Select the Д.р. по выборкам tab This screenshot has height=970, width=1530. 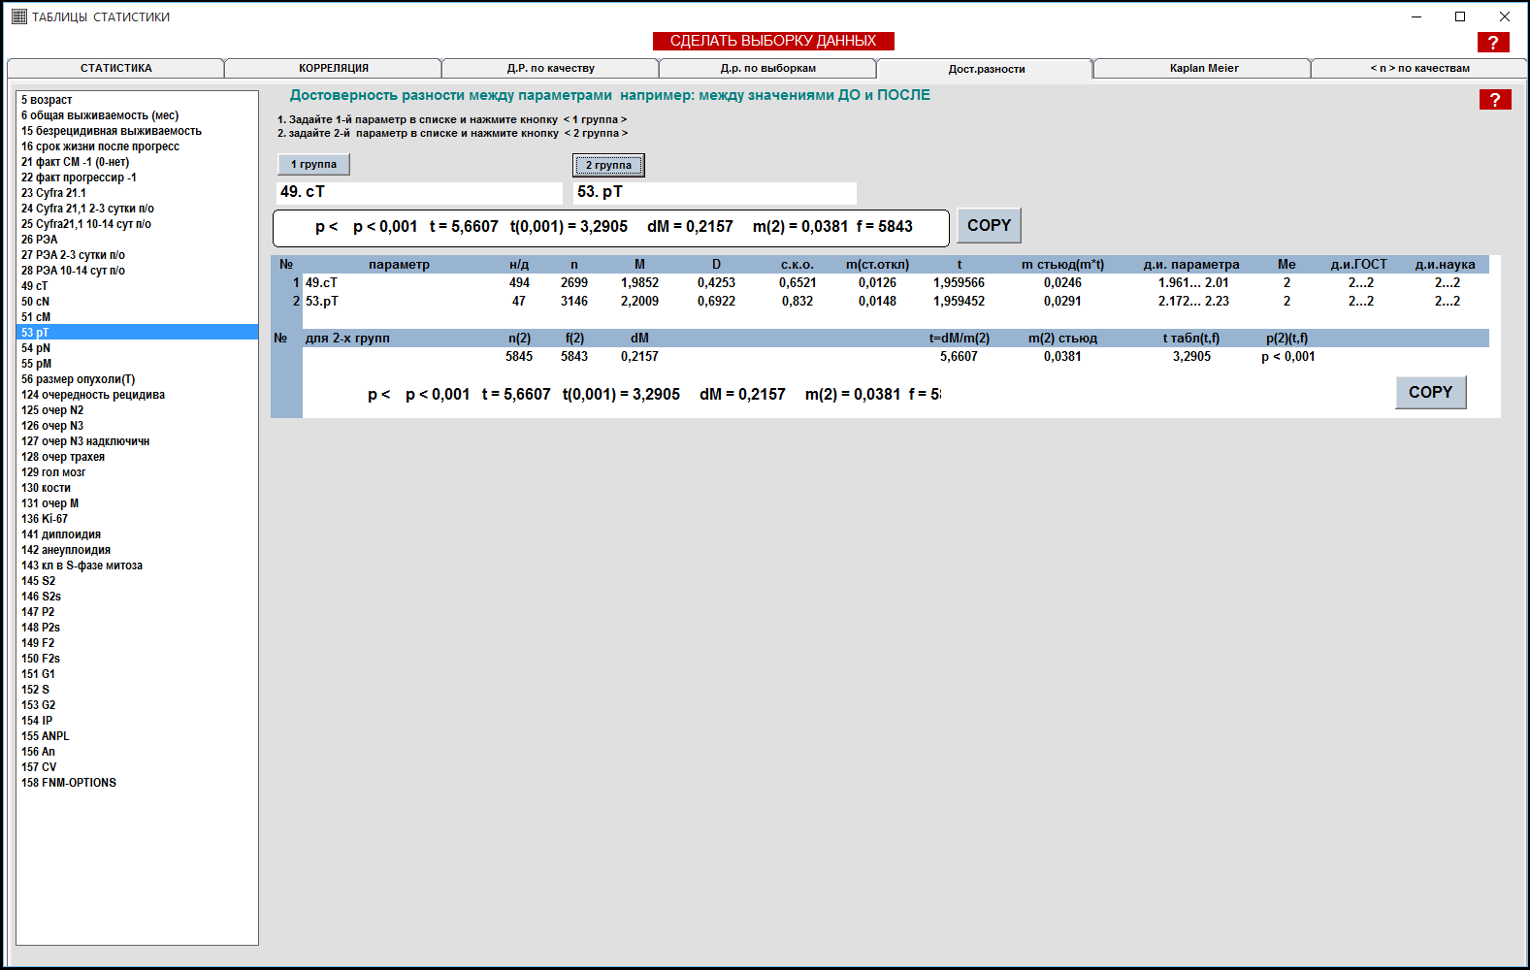coord(767,68)
